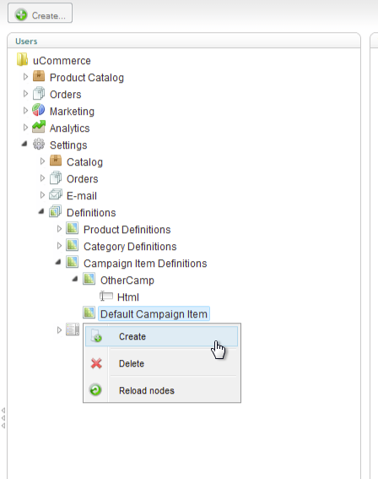Click the green Reload nodes icon
Image resolution: width=378 pixels, height=479 pixels.
pyautogui.click(x=95, y=389)
